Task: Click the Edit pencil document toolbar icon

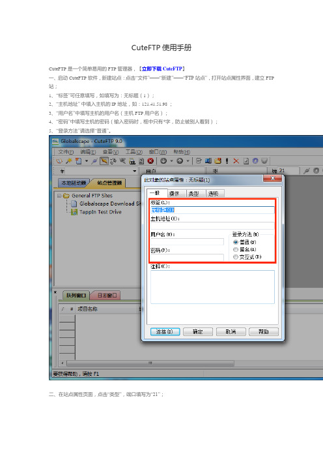Action: pyautogui.click(x=199, y=160)
